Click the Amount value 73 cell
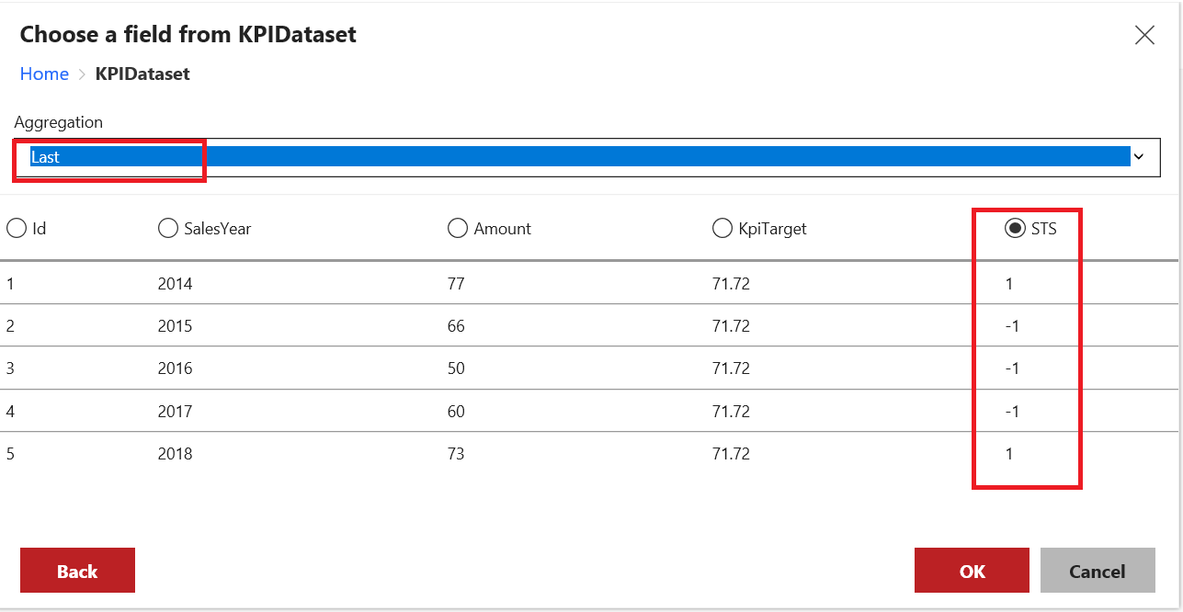Viewport: 1183px width, 612px height. [x=456, y=454]
